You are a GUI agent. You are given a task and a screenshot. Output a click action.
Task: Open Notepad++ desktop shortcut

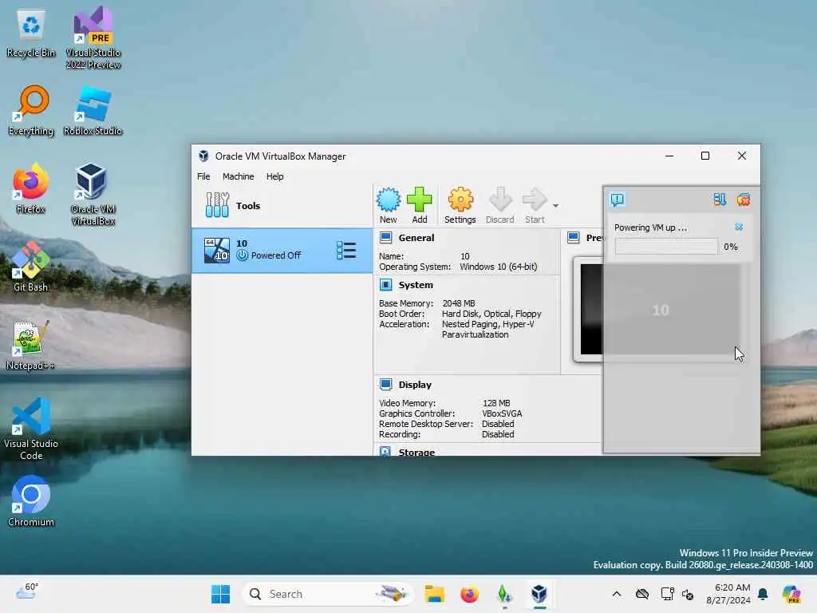click(31, 345)
